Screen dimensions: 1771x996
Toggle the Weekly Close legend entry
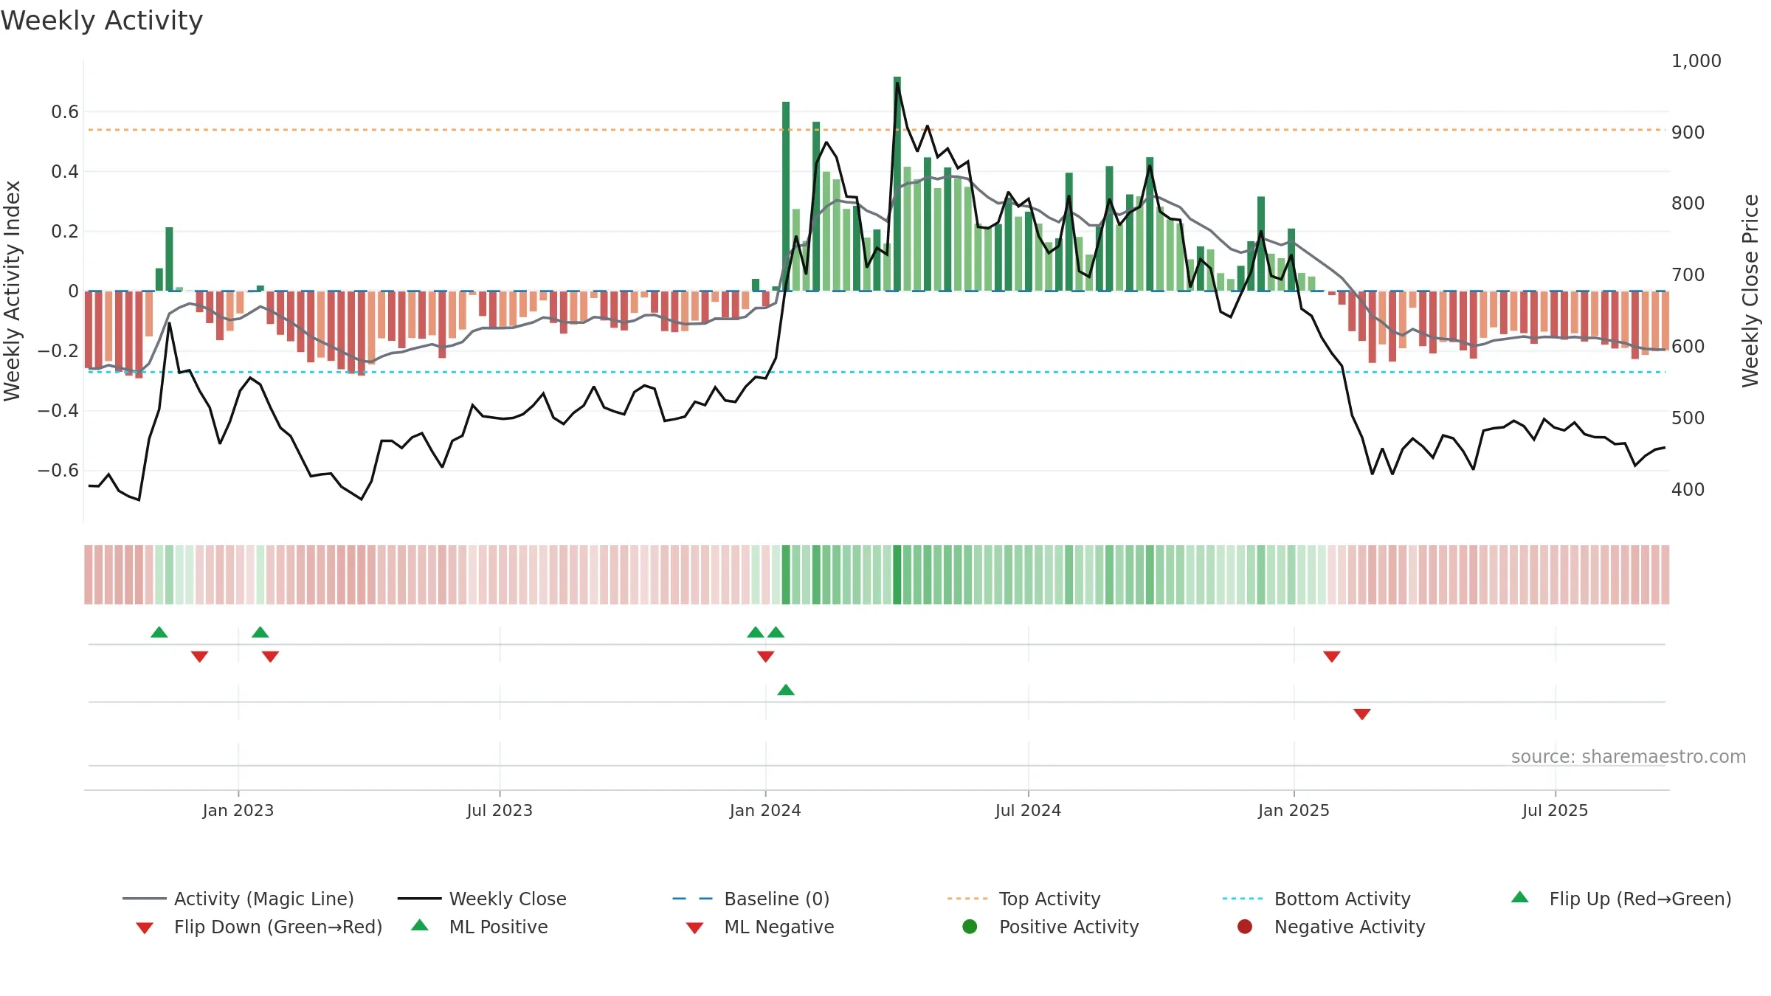click(482, 899)
